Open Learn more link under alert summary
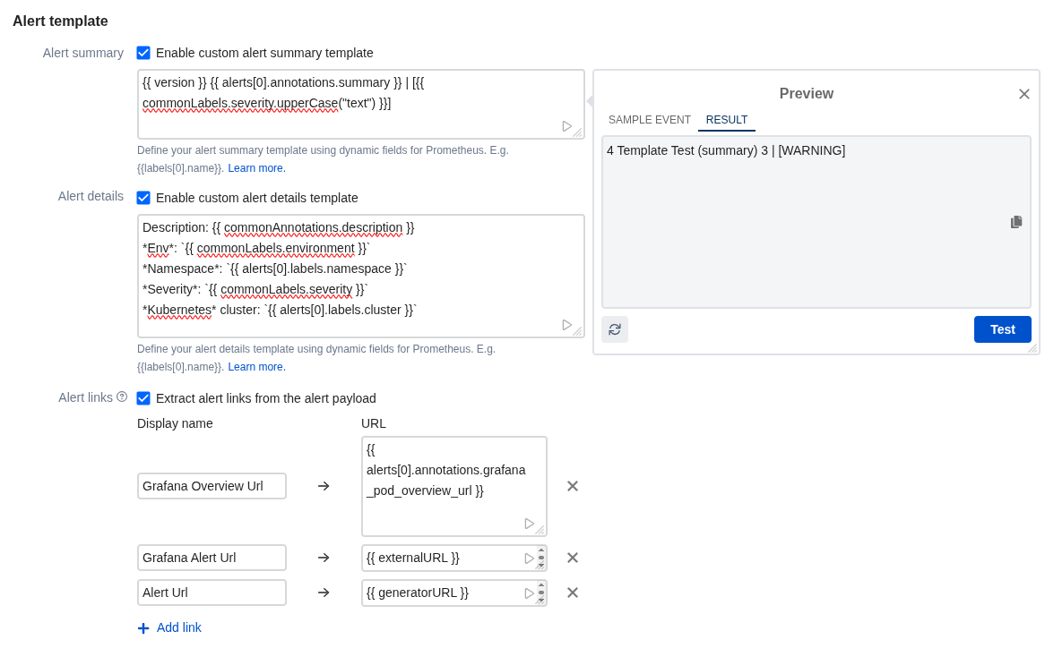Image resolution: width=1045 pixels, height=648 pixels. pyautogui.click(x=256, y=168)
